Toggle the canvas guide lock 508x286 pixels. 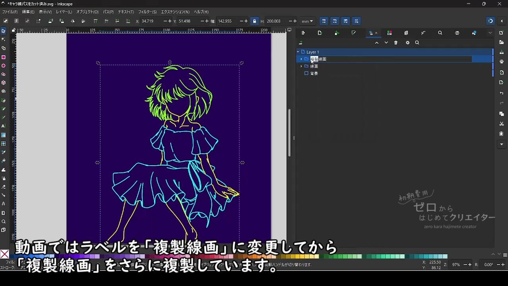13,30
